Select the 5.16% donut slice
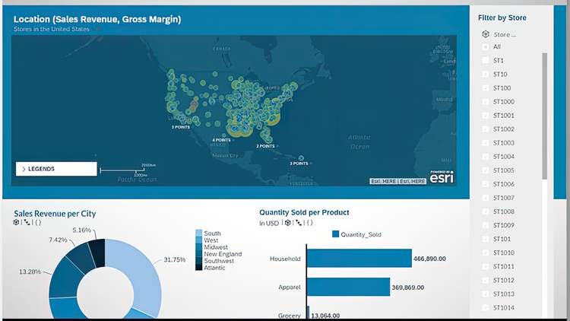This screenshot has width=570, height=321. (x=97, y=252)
